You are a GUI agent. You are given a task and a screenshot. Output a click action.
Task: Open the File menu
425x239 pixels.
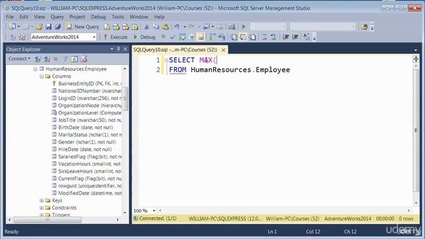10,17
